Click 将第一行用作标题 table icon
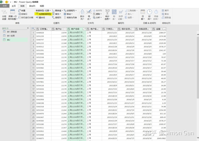 [12, 12]
